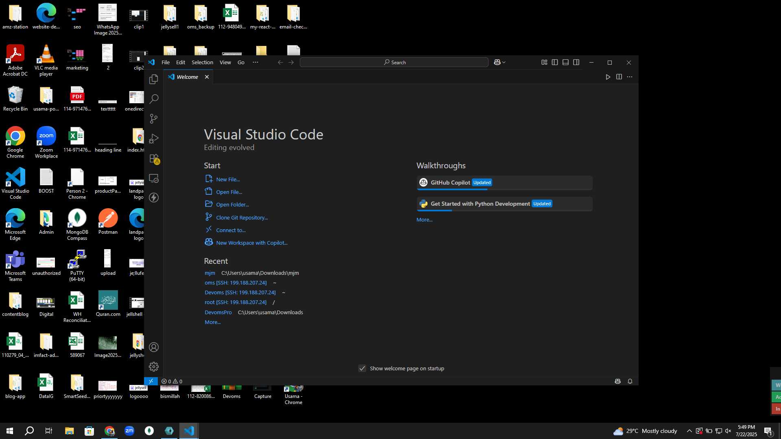Viewport: 781px width, 439px height.
Task: Open the Search view in the activity bar
Action: coord(154,99)
